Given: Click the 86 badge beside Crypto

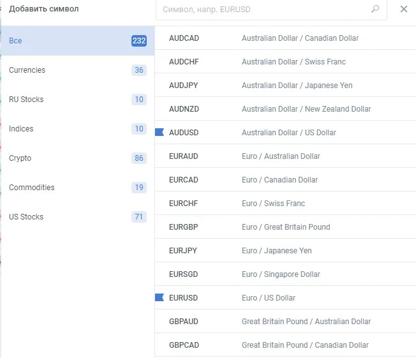Looking at the screenshot, I should pos(139,158).
